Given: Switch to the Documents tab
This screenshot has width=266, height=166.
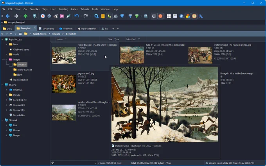Looking at the screenshot, I should tap(47, 28).
